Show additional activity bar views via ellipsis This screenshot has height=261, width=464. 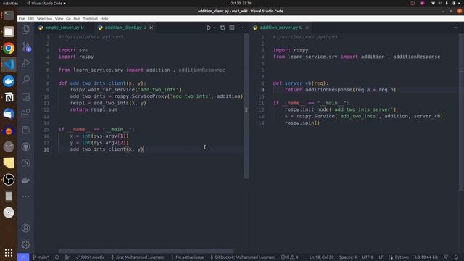(x=26, y=196)
